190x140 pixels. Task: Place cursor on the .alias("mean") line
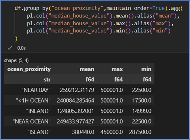point(103,16)
